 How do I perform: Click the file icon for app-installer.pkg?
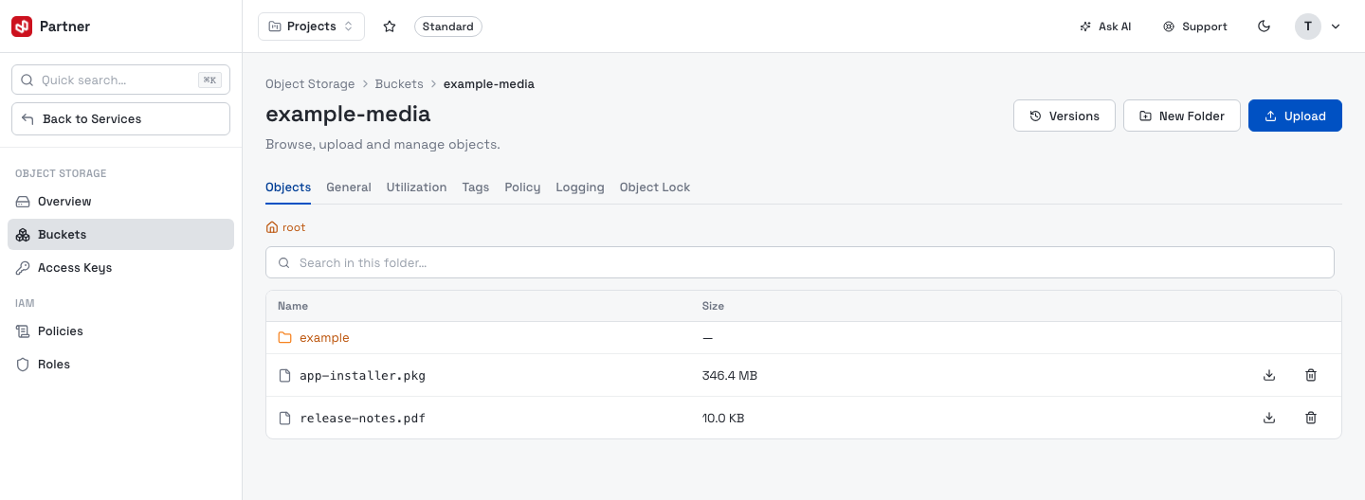coord(284,376)
